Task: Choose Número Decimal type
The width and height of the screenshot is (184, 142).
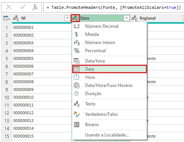Action: coord(110,26)
